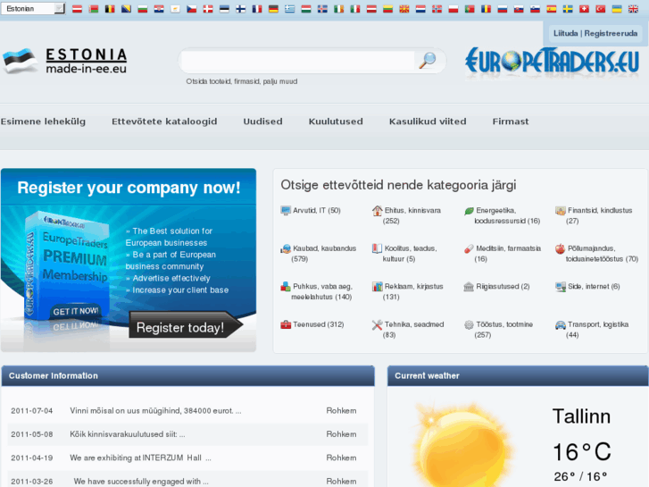649x487 pixels.
Task: Select the Lithuania flag icon
Action: click(387, 9)
